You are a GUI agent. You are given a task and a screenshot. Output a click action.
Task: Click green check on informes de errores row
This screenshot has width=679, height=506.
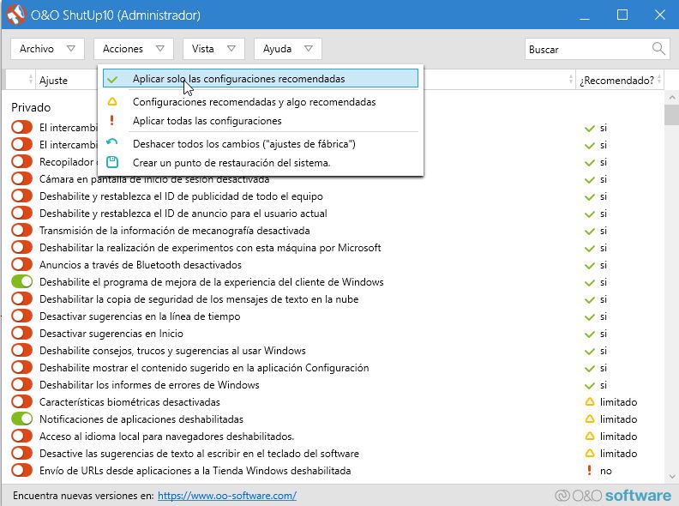[x=589, y=386]
